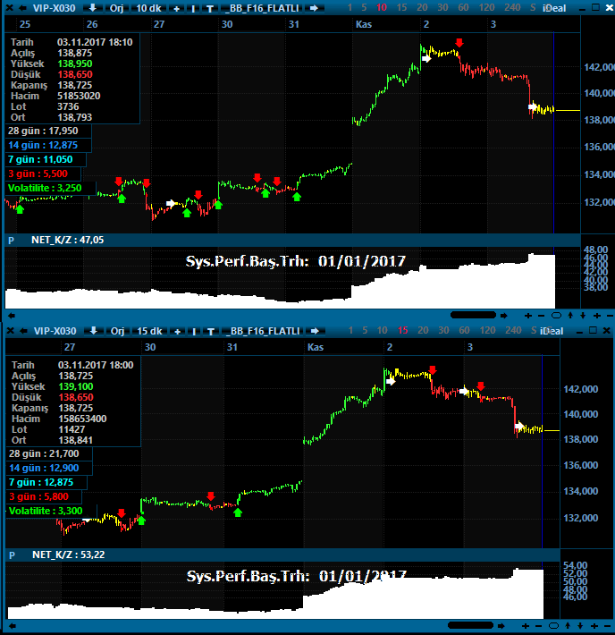This screenshot has height=635, width=615.
Task: Select the 20 minute period in the 15 dk chart
Action: 423,330
